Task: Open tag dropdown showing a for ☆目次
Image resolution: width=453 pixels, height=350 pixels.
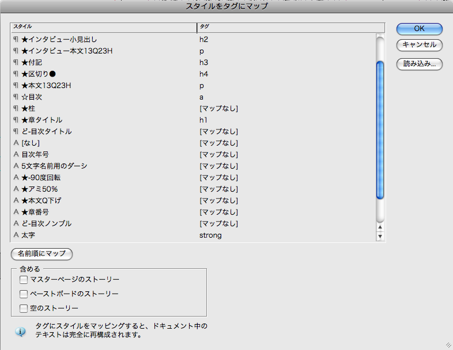Action: (x=201, y=97)
